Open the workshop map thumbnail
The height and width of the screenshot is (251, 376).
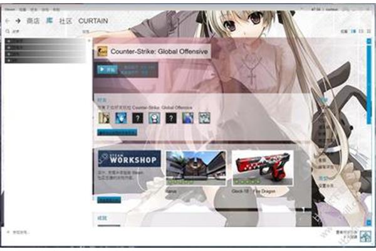click(x=196, y=168)
